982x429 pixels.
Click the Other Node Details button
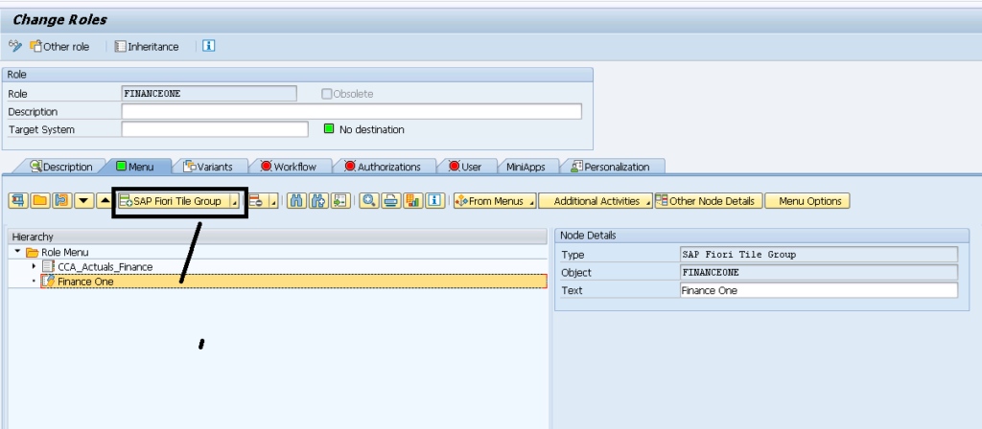coord(708,201)
